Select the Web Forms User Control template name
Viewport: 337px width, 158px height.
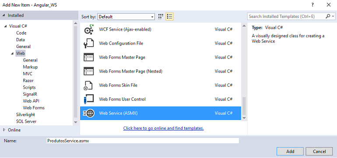coord(122,99)
